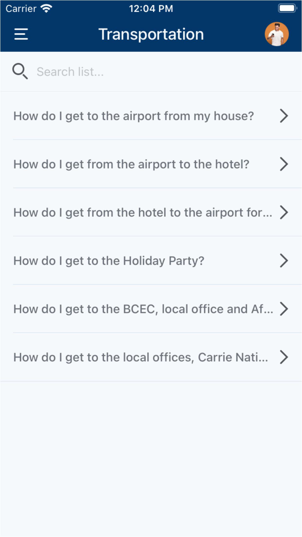This screenshot has height=537, width=302.
Task: Tap the magnifying glass search icon
Action: coord(20,71)
